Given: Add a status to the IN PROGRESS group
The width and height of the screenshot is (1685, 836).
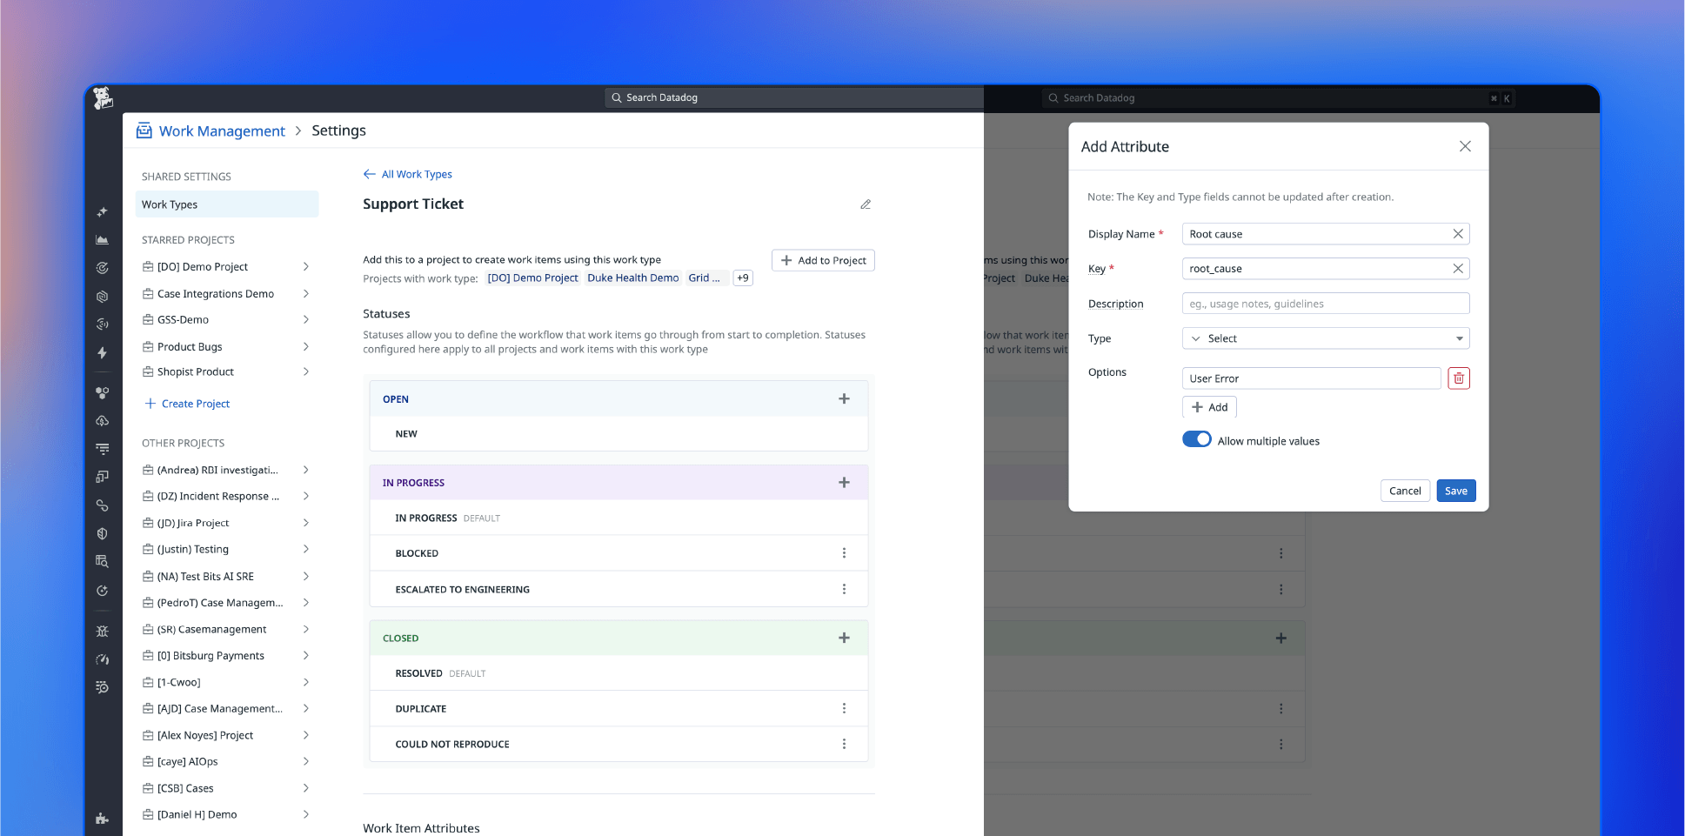Looking at the screenshot, I should 844,482.
